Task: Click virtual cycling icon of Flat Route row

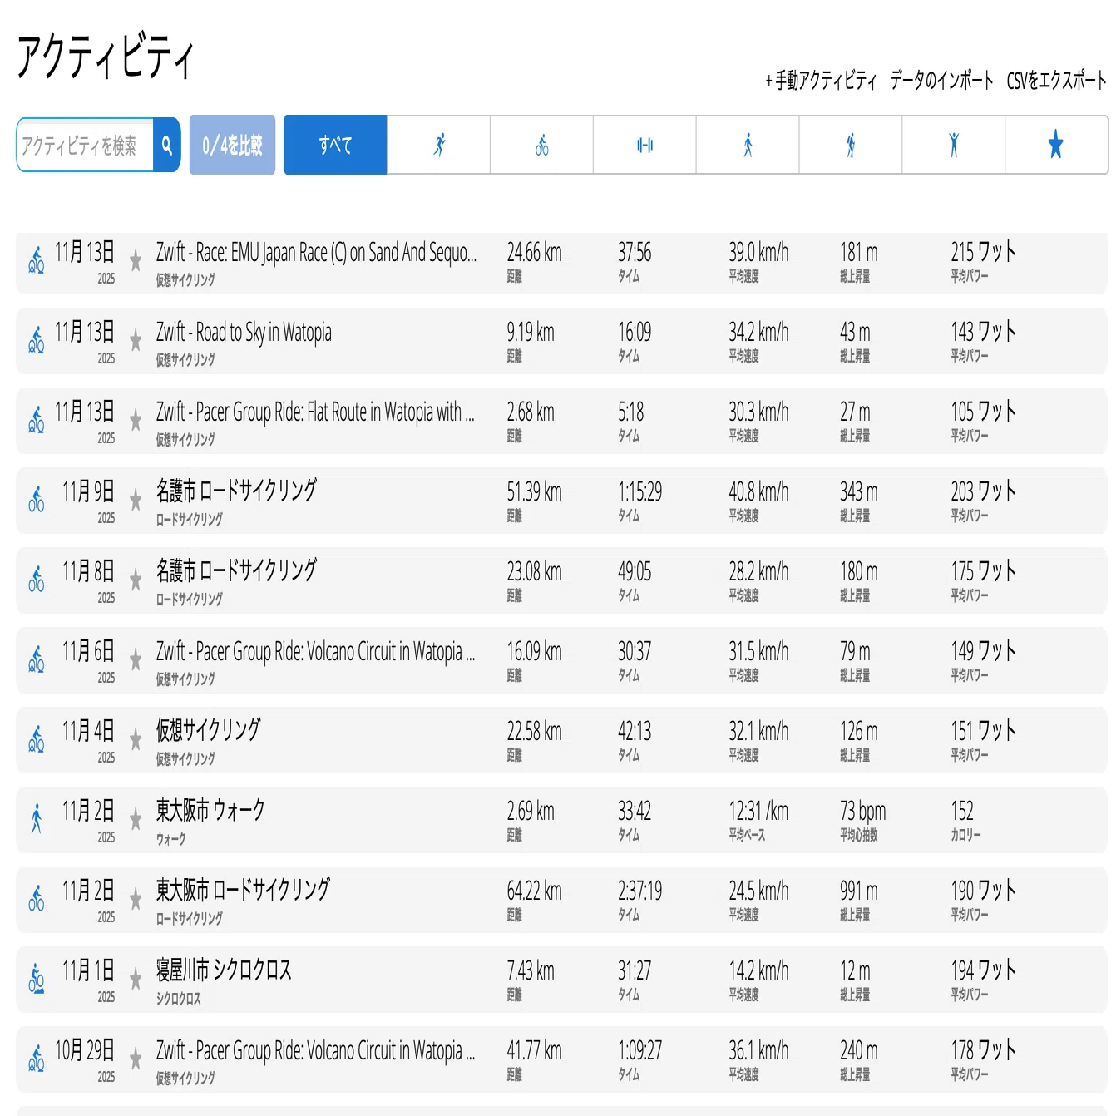Action: click(x=37, y=420)
